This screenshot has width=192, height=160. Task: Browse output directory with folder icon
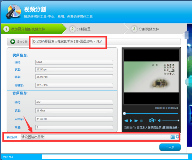tap(173, 137)
